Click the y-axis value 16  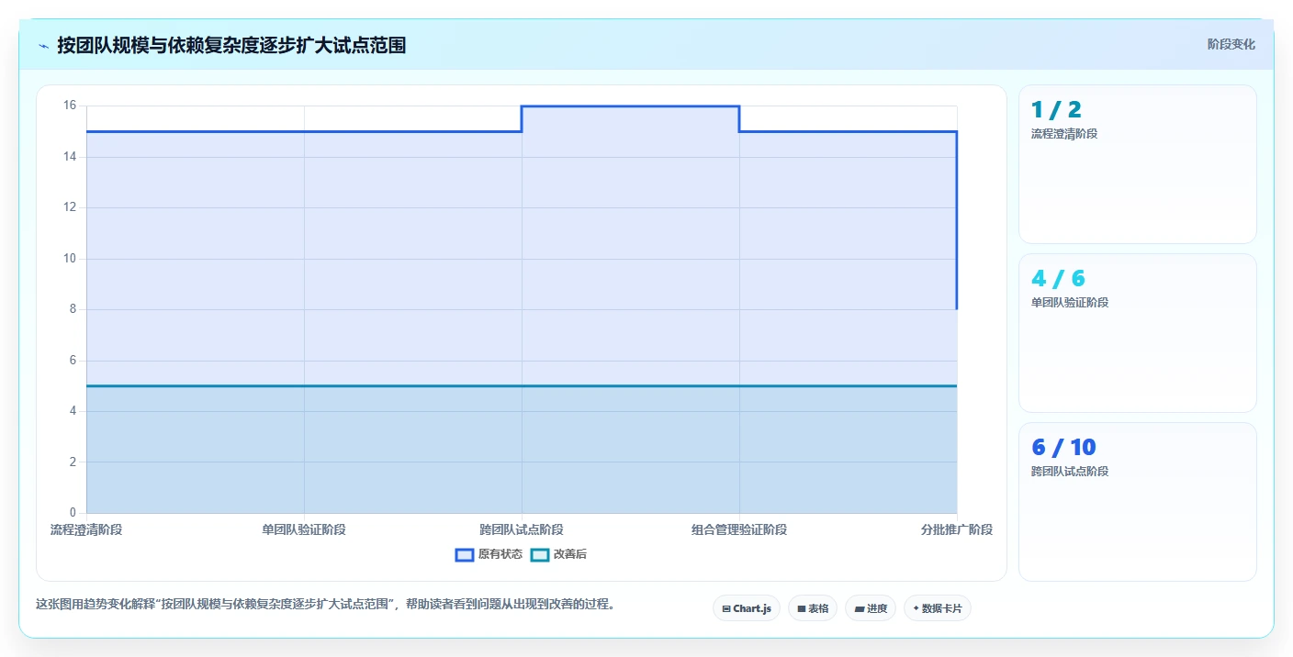pyautogui.click(x=70, y=106)
